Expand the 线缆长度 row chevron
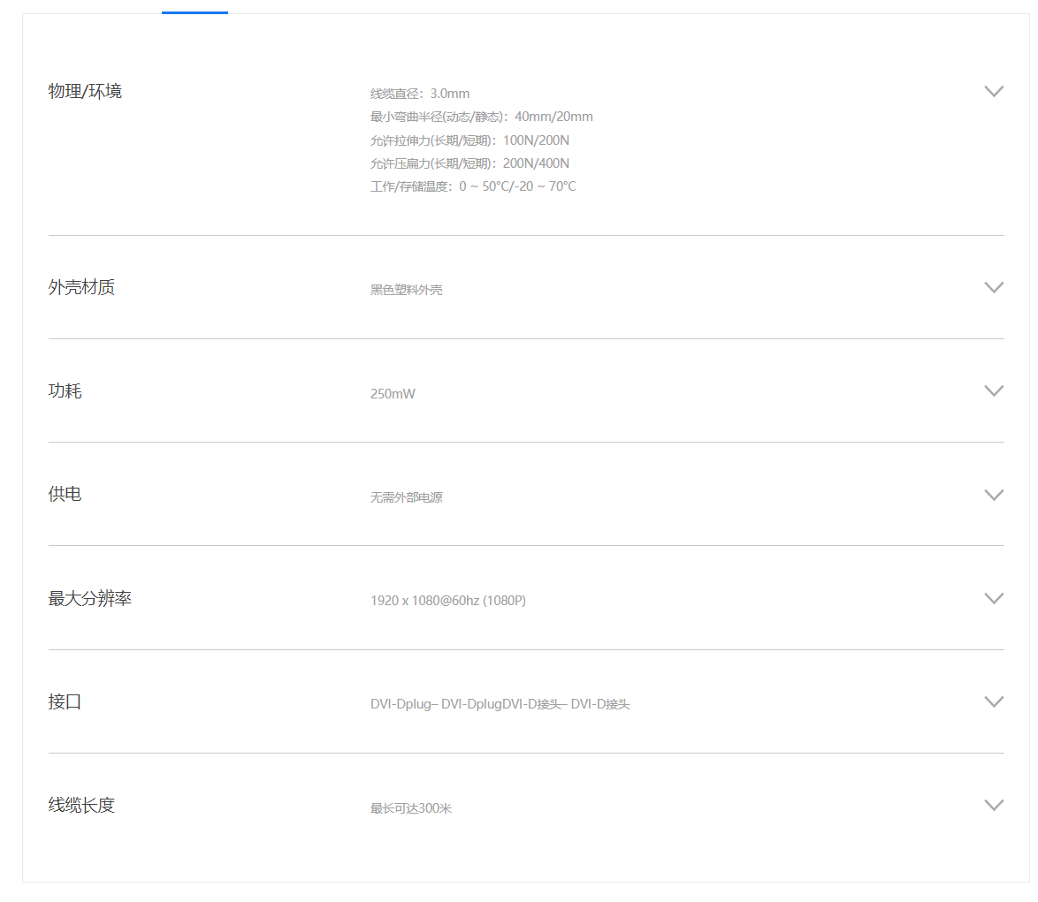 click(x=994, y=805)
